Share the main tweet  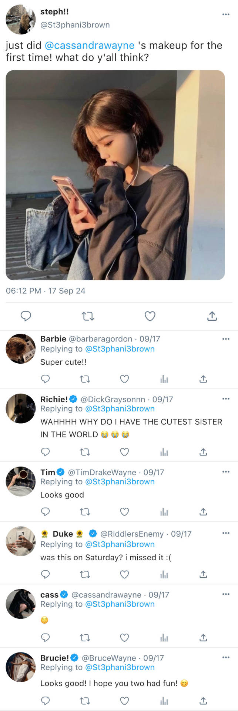(x=212, y=316)
